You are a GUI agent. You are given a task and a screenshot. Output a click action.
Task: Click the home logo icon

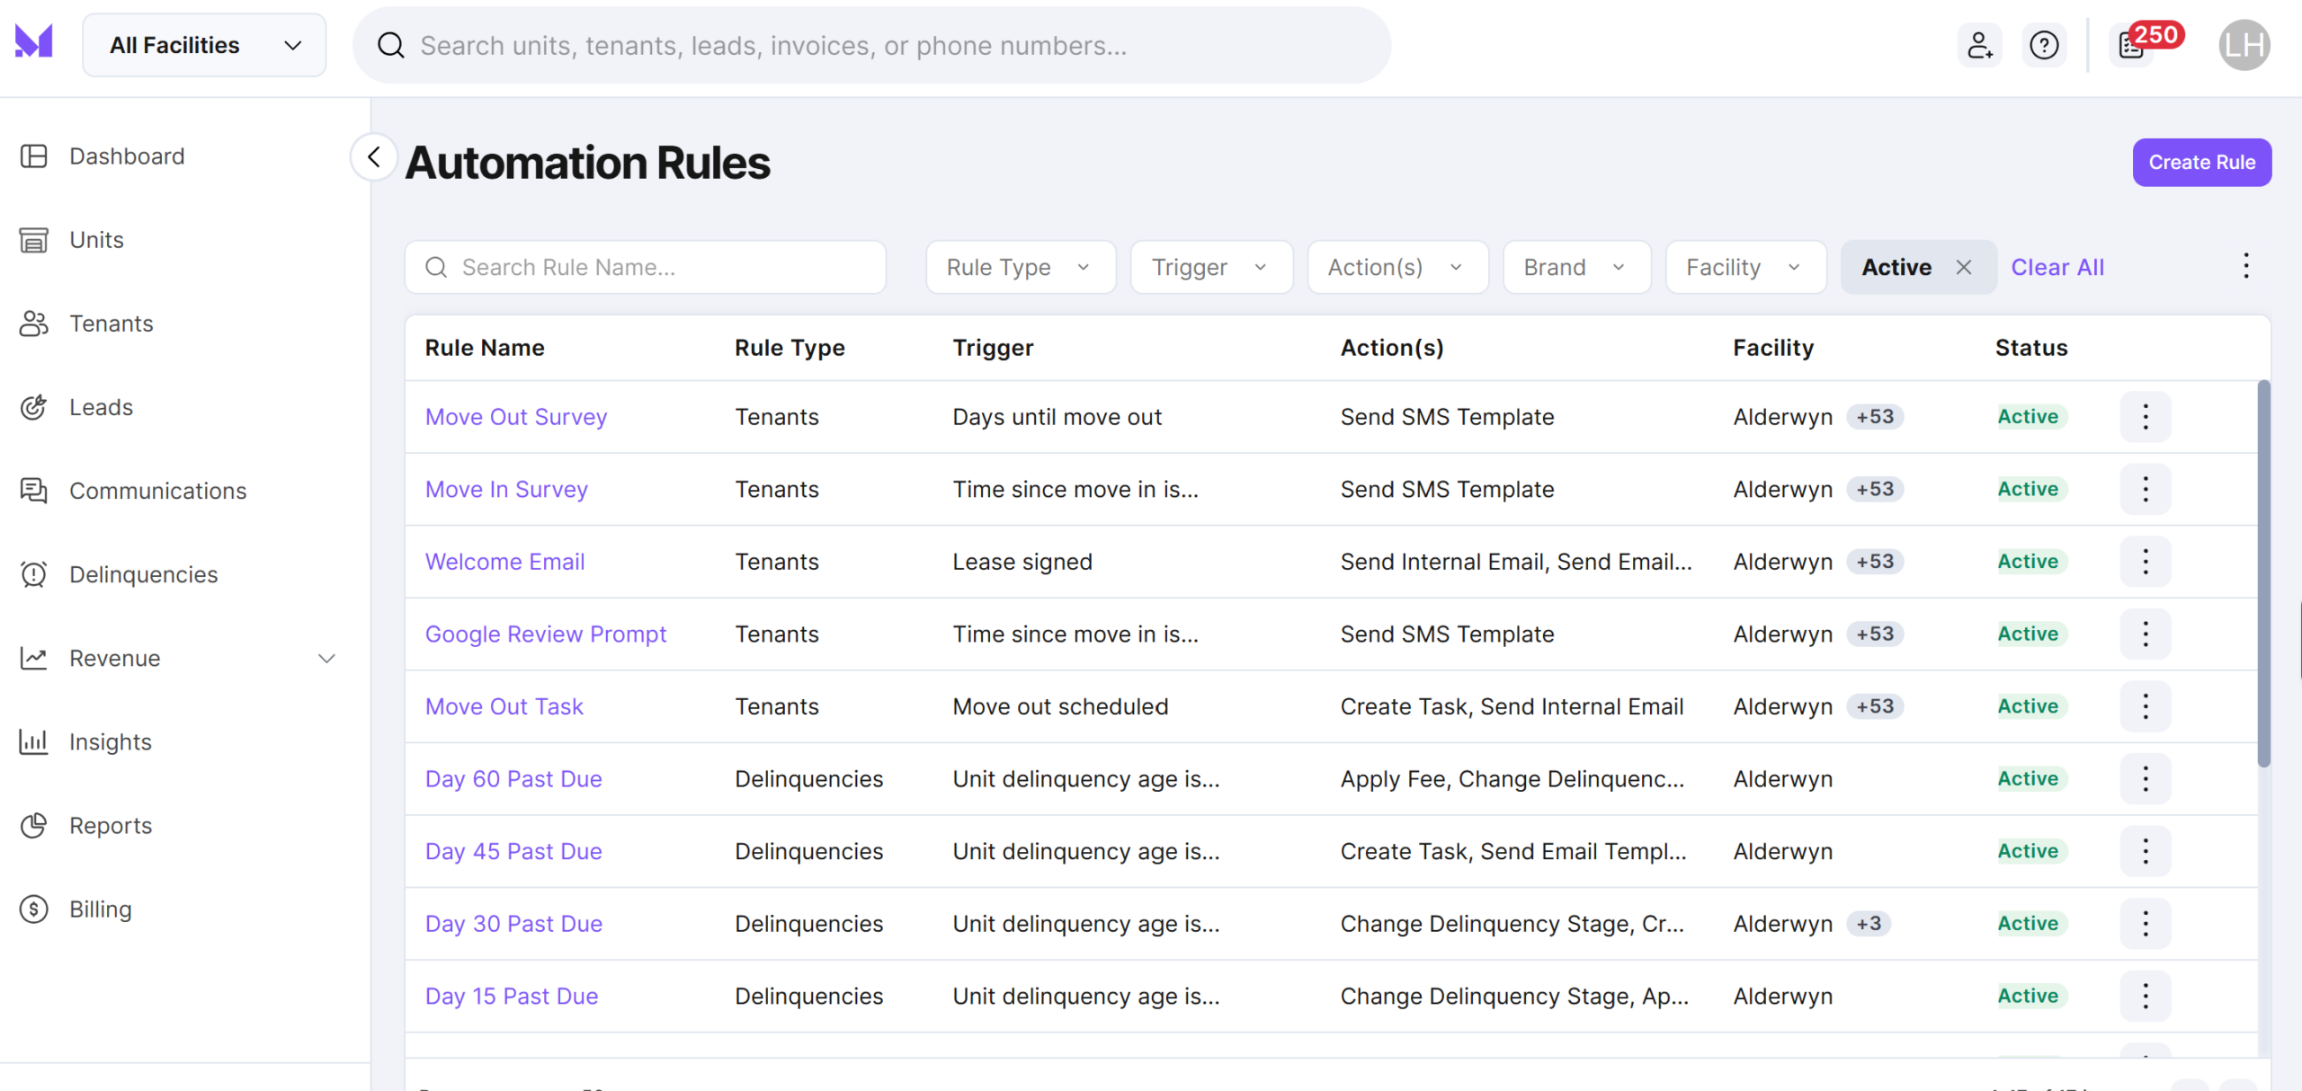(x=34, y=41)
